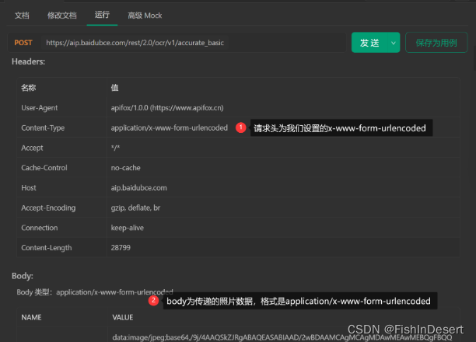Click the no-cache value
The image size is (476, 342).
[x=126, y=168]
